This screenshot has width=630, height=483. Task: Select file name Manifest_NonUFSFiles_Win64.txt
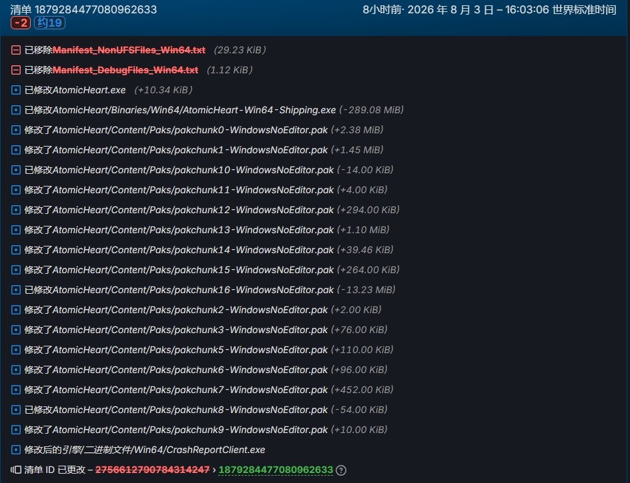129,50
